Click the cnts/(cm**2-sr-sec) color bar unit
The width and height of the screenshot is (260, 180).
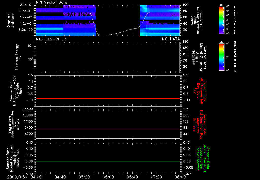point(234,20)
